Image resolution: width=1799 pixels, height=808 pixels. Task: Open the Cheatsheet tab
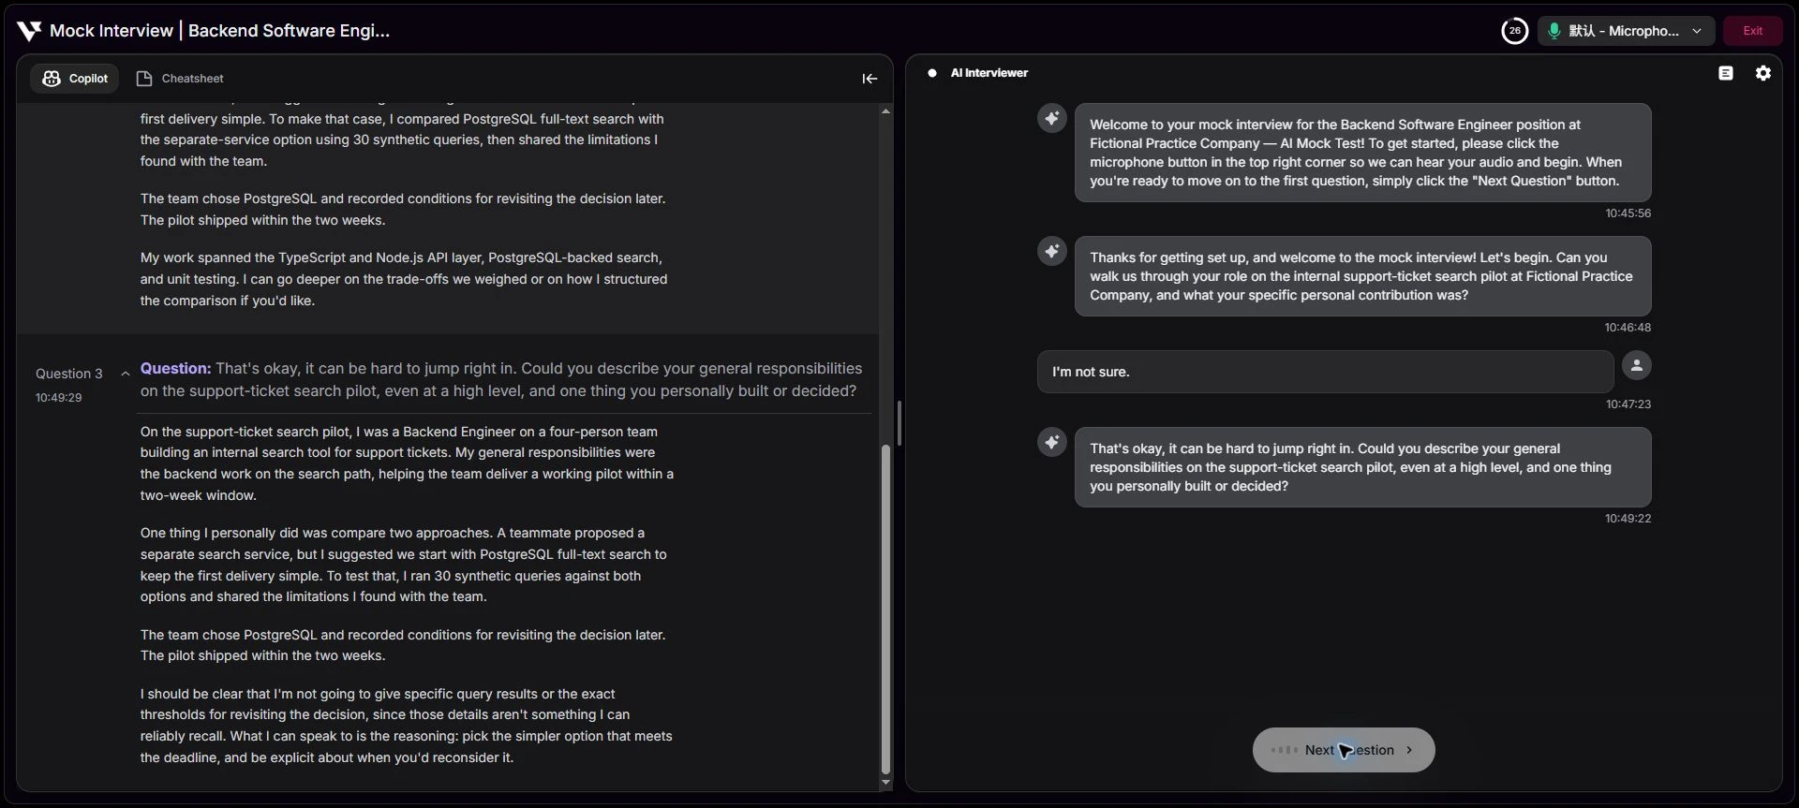[x=180, y=79]
